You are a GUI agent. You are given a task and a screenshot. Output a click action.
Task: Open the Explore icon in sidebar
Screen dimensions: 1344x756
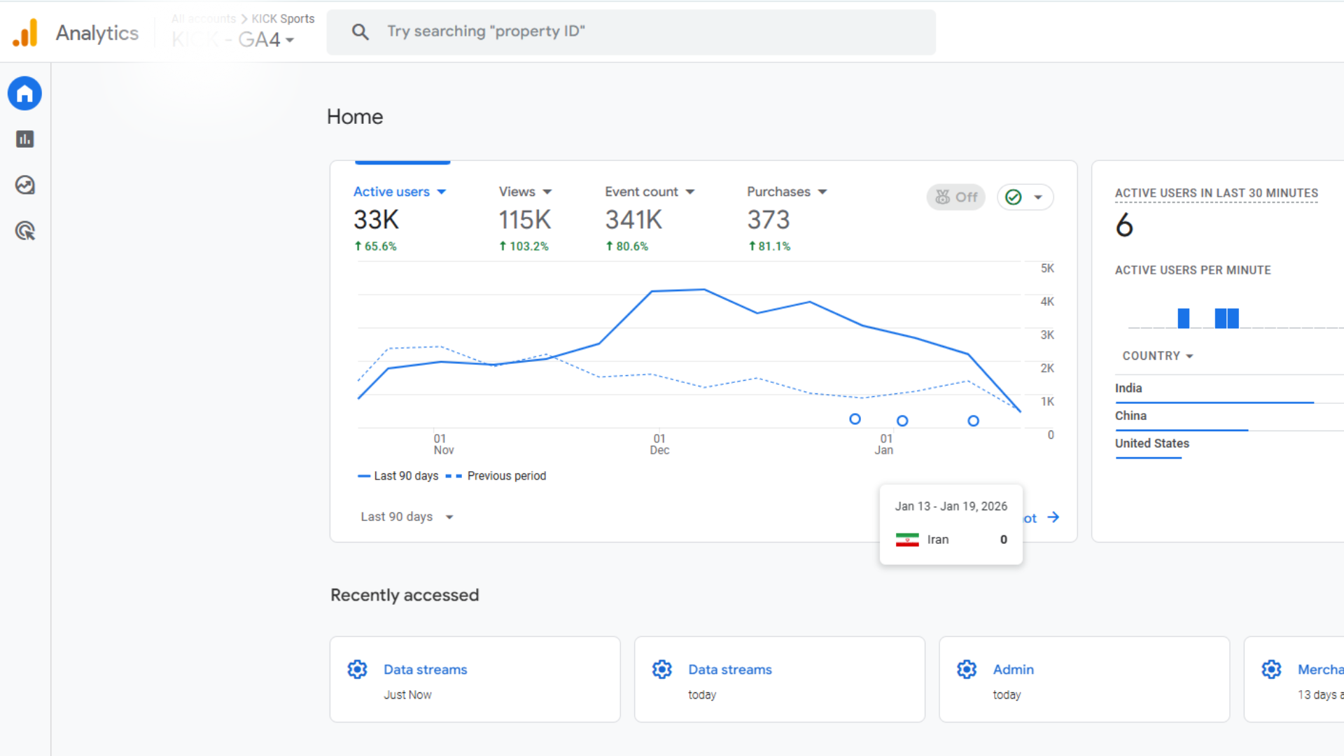(x=24, y=185)
